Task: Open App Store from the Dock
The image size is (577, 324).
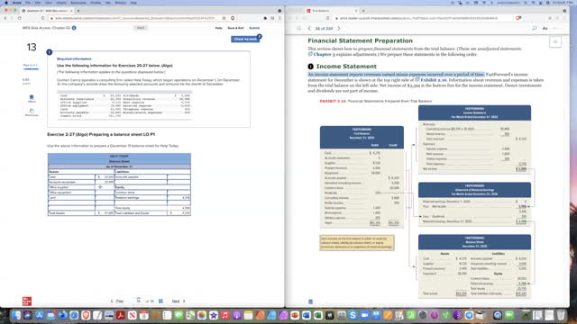Action: (39, 315)
